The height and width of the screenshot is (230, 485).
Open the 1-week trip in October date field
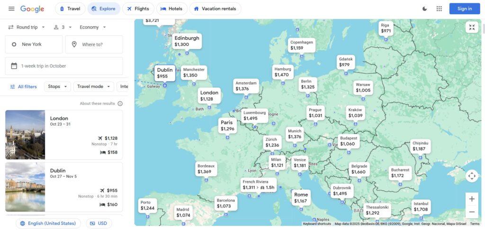click(64, 66)
